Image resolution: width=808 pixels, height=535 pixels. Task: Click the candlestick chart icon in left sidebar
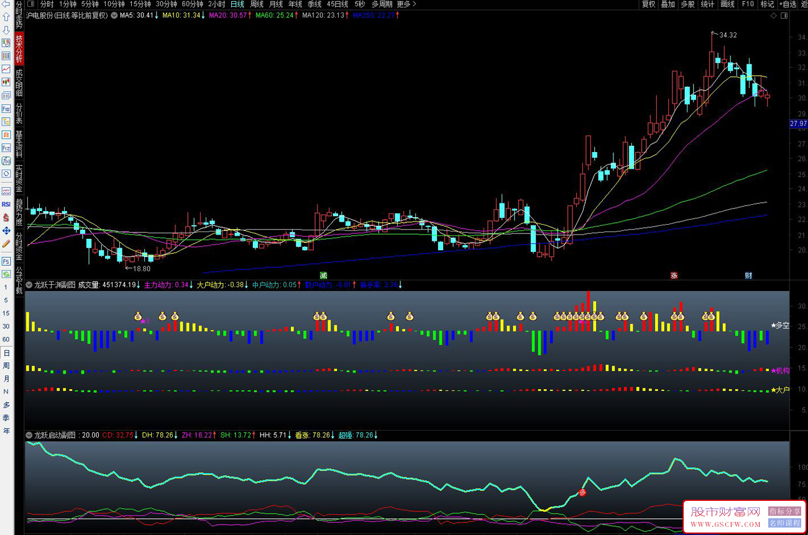point(6,82)
